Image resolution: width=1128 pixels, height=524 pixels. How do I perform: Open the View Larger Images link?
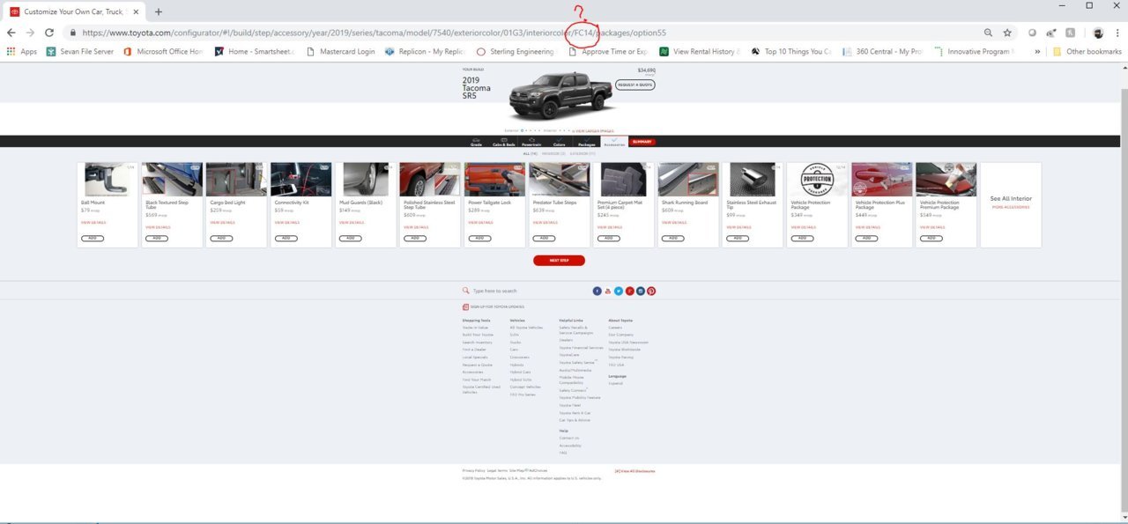pyautogui.click(x=591, y=130)
